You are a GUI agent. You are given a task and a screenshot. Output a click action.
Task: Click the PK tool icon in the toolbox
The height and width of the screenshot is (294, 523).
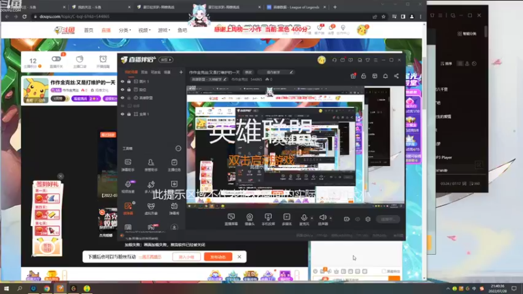tap(152, 227)
